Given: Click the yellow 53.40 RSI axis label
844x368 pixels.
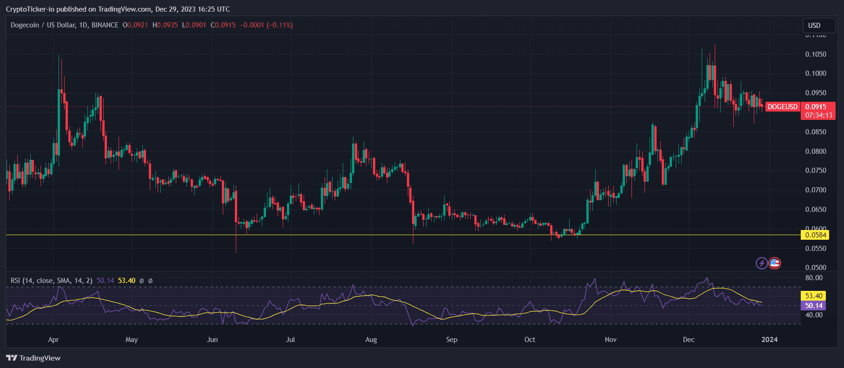Looking at the screenshot, I should tap(813, 296).
